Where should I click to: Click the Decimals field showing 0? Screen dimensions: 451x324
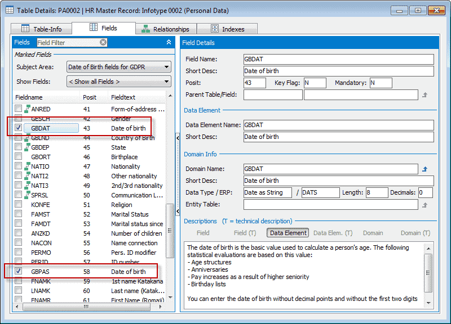pyautogui.click(x=426, y=192)
